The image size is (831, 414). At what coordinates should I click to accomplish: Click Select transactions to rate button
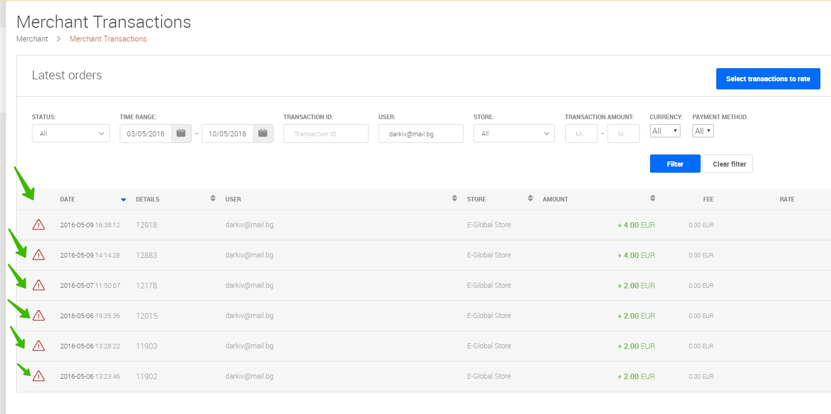click(768, 79)
